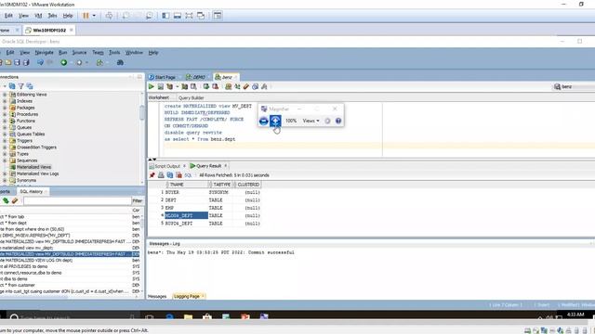Expand the Indexes tree node
This screenshot has height=334, width=595.
tap(5, 101)
